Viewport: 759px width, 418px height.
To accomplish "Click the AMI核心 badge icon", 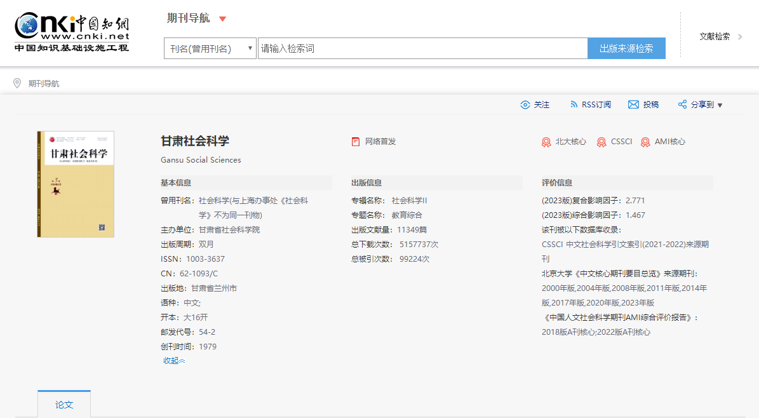I will (x=645, y=142).
